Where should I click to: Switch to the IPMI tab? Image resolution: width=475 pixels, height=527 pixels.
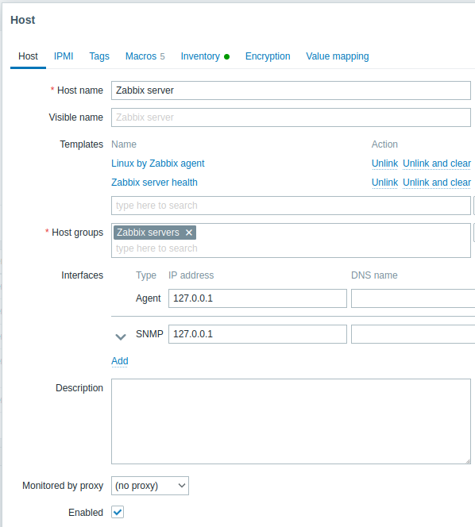(64, 56)
